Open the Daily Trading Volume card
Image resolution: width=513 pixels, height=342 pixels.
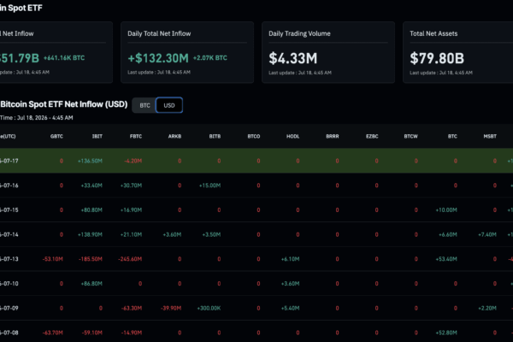[x=328, y=52]
